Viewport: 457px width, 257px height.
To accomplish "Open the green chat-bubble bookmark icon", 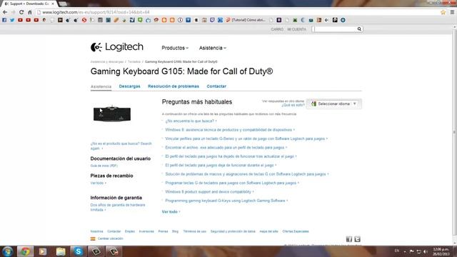I will point(140,20).
